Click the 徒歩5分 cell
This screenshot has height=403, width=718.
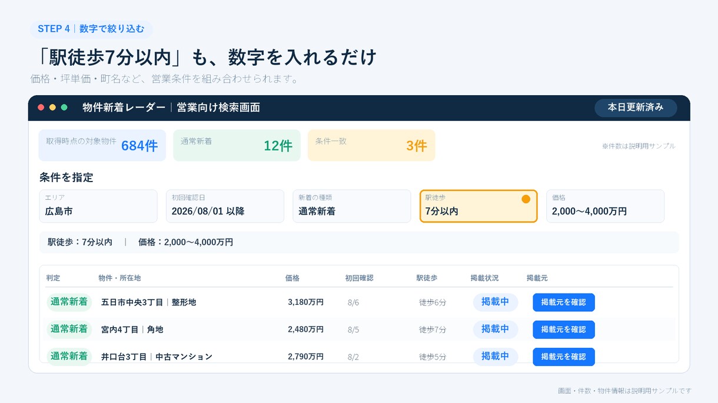(x=433, y=357)
